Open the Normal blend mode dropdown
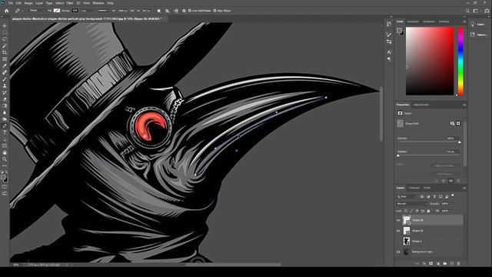This screenshot has width=492, height=277. pos(411,204)
